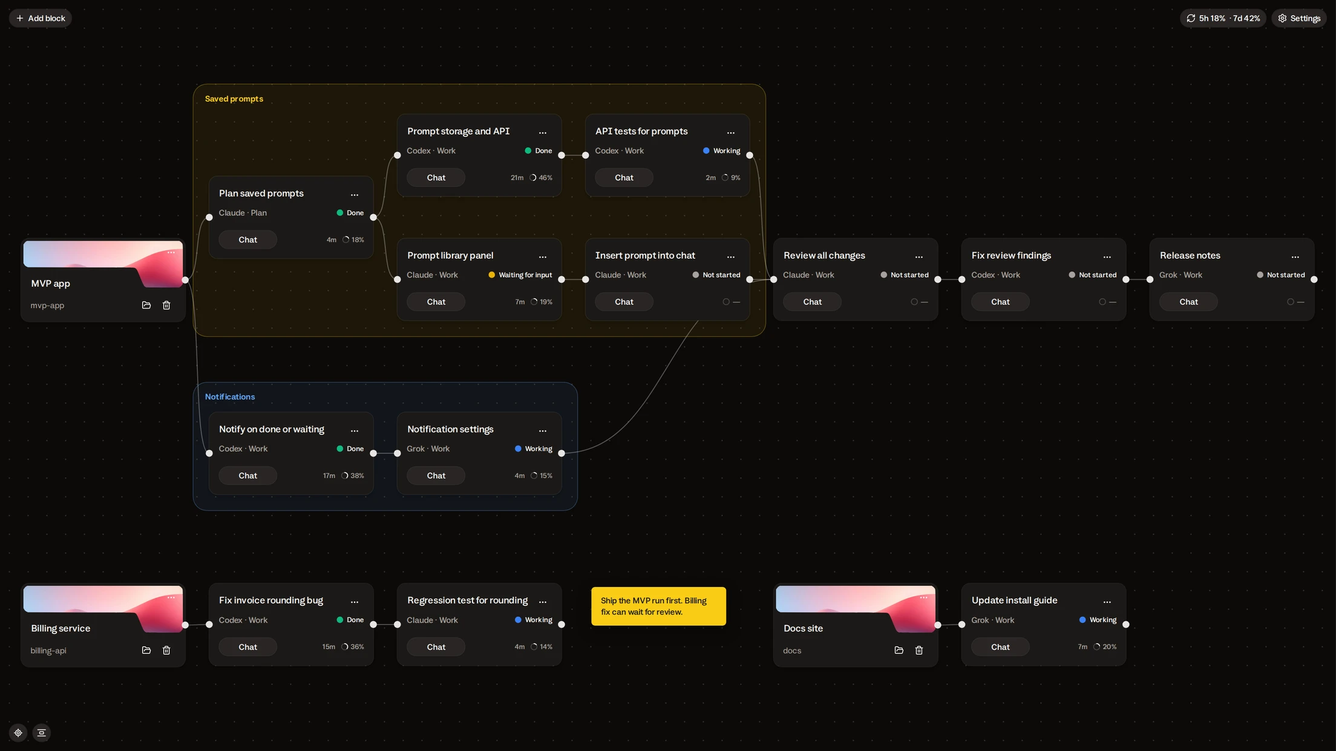The width and height of the screenshot is (1336, 751).
Task: Open Settings in the top bar
Action: [1299, 18]
